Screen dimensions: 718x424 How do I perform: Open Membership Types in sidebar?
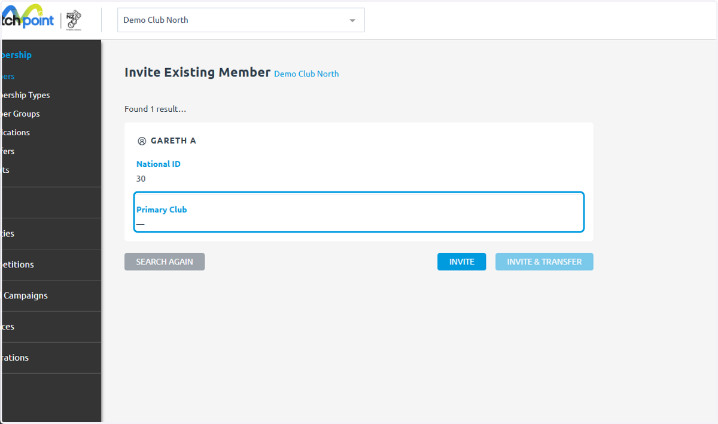(x=25, y=95)
